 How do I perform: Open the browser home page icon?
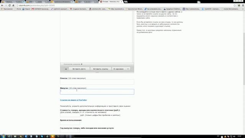point(13,5)
